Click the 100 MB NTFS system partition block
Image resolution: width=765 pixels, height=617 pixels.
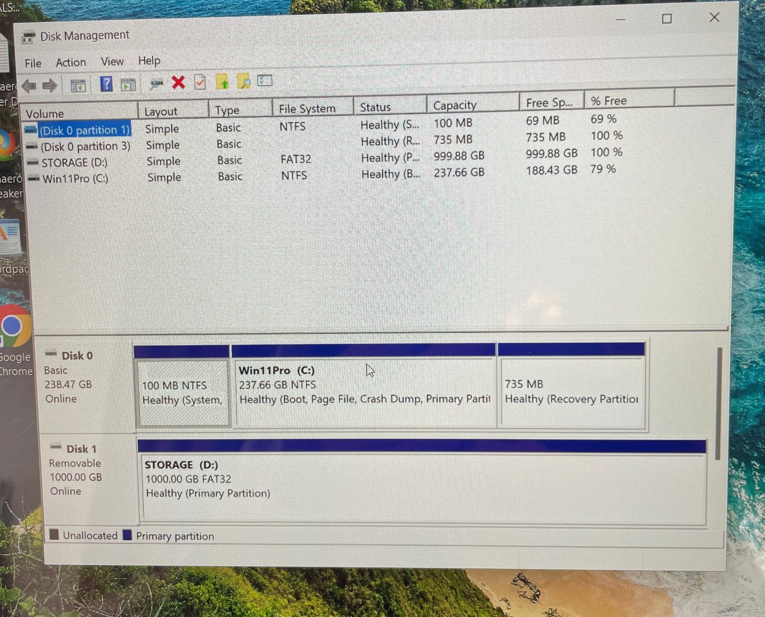point(182,393)
